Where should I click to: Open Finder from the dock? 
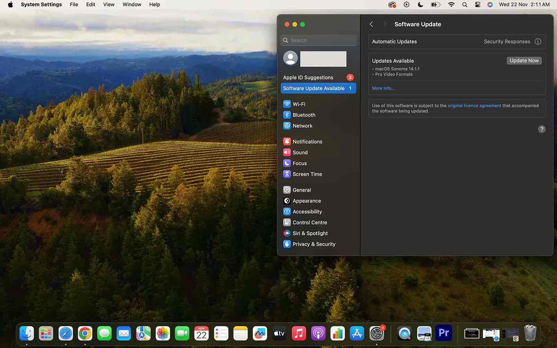(x=27, y=334)
